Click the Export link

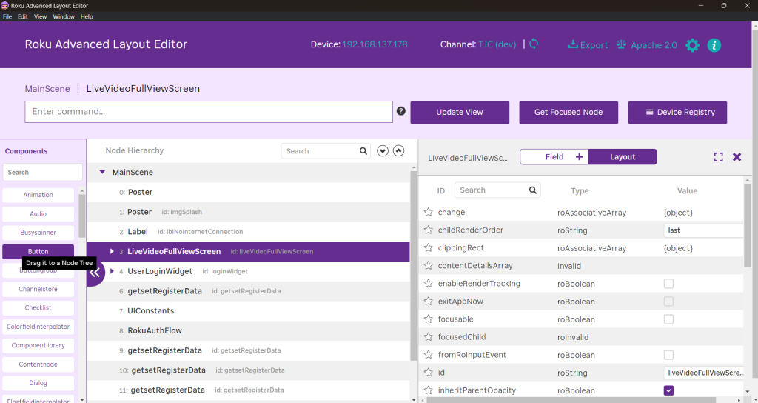[x=588, y=45]
